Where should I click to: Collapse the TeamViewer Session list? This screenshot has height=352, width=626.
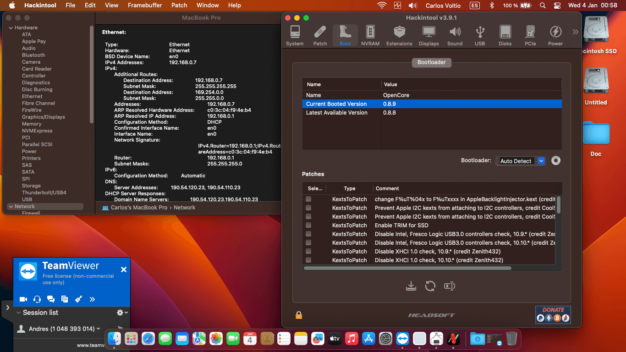coord(18,313)
